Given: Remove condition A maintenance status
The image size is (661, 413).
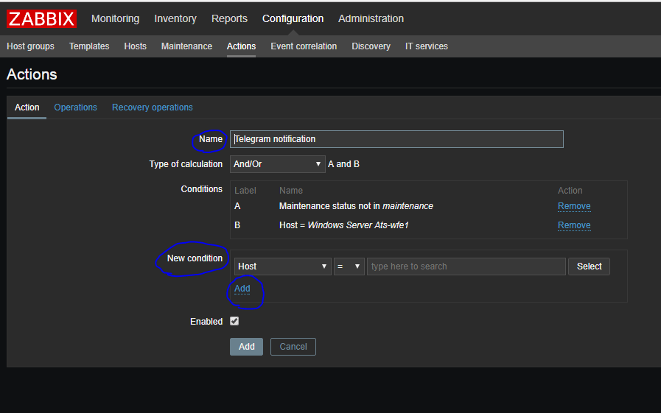Looking at the screenshot, I should (574, 206).
